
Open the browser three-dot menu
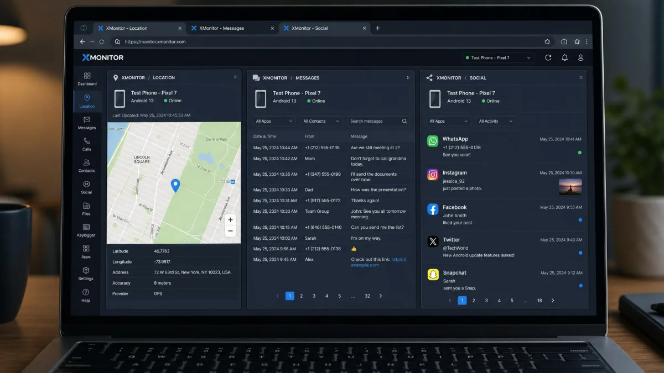(587, 41)
